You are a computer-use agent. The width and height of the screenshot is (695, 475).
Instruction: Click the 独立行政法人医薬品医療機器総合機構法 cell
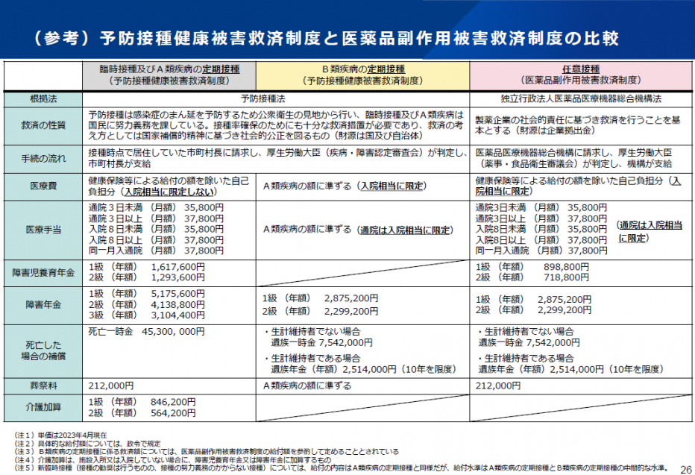[581, 99]
